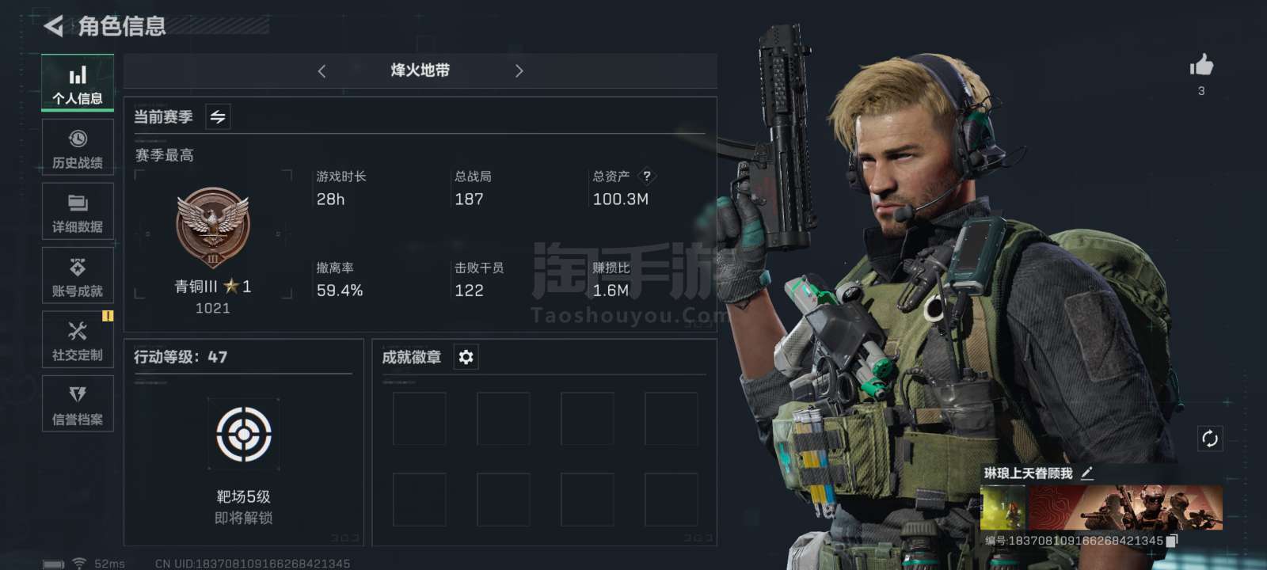The height and width of the screenshot is (570, 1267).
Task: Open 账号成就 achievements section
Action: click(78, 275)
